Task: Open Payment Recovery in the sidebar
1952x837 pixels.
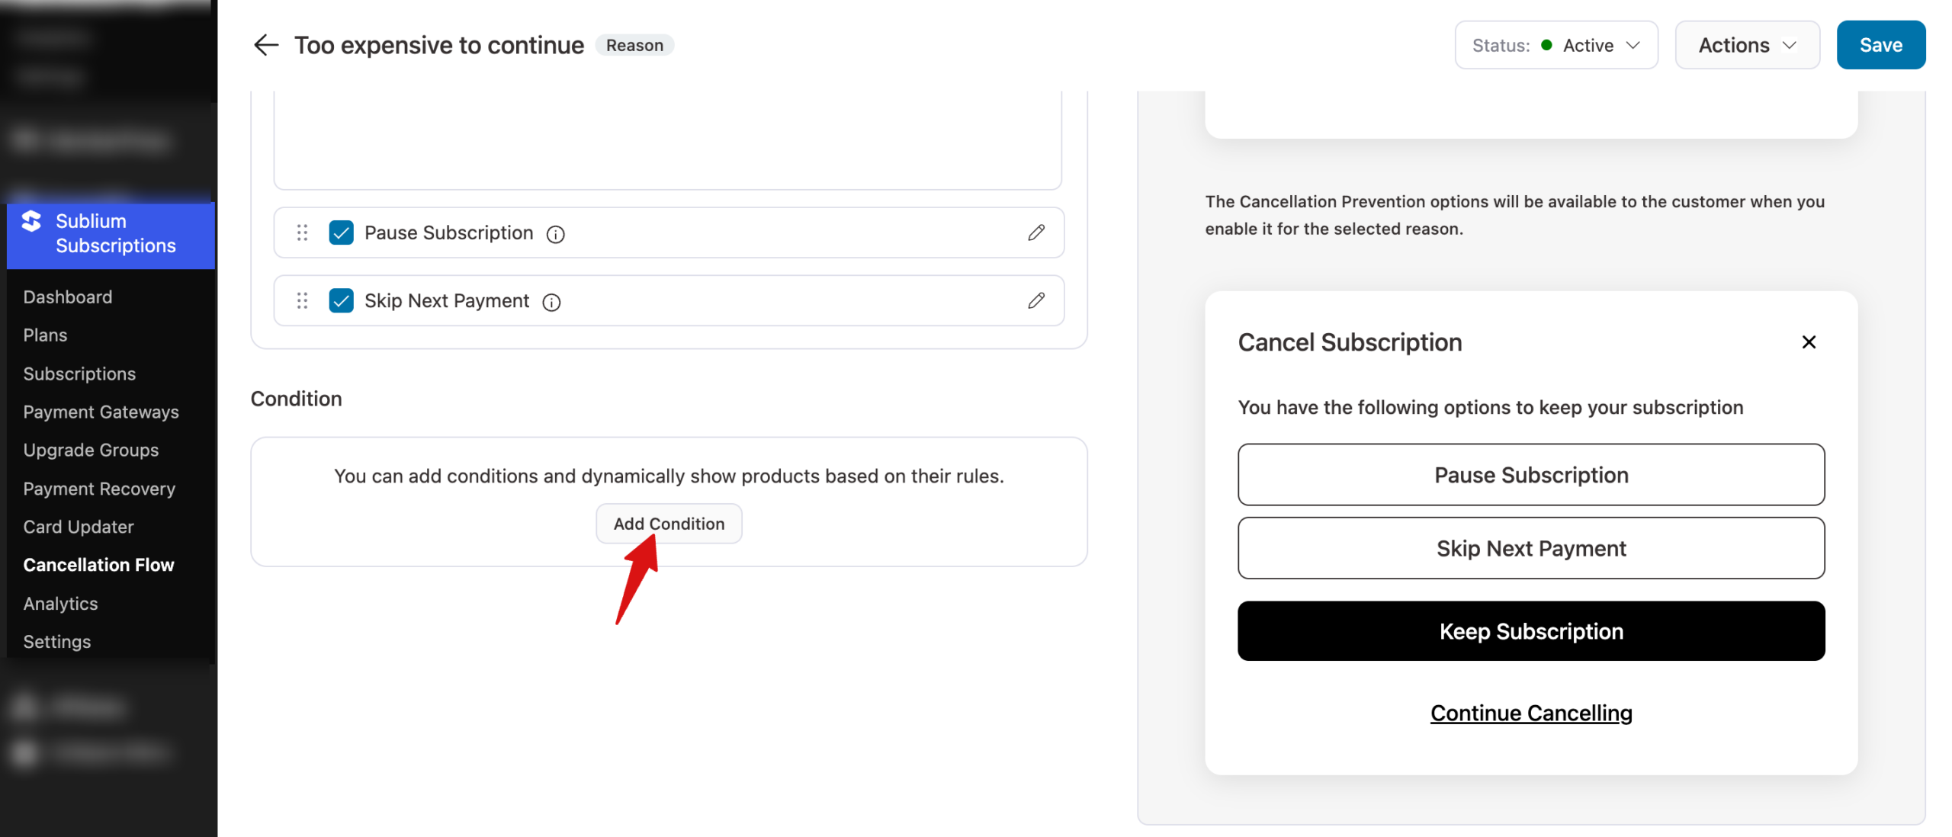Action: pyautogui.click(x=99, y=489)
